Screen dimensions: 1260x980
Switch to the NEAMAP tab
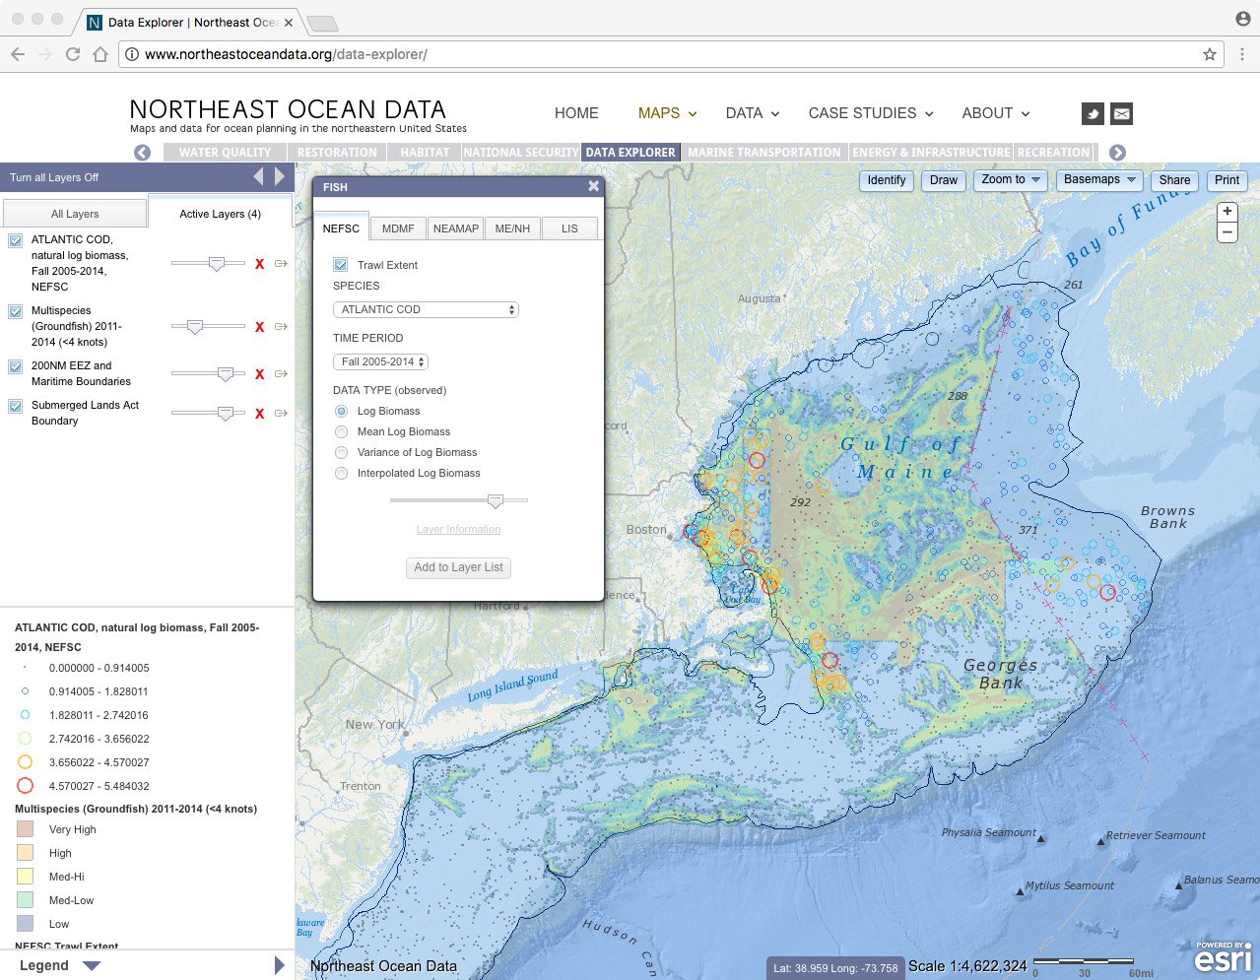tap(456, 229)
